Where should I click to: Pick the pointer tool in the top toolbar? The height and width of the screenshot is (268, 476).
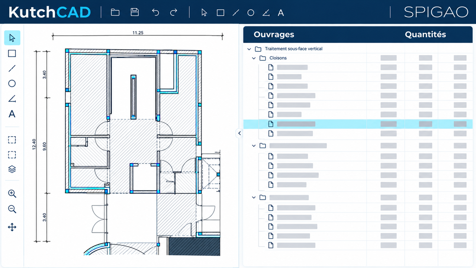click(x=204, y=13)
